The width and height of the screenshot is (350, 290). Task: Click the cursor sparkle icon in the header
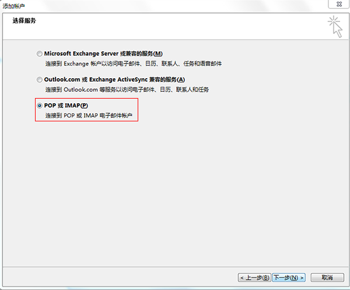(x=335, y=27)
